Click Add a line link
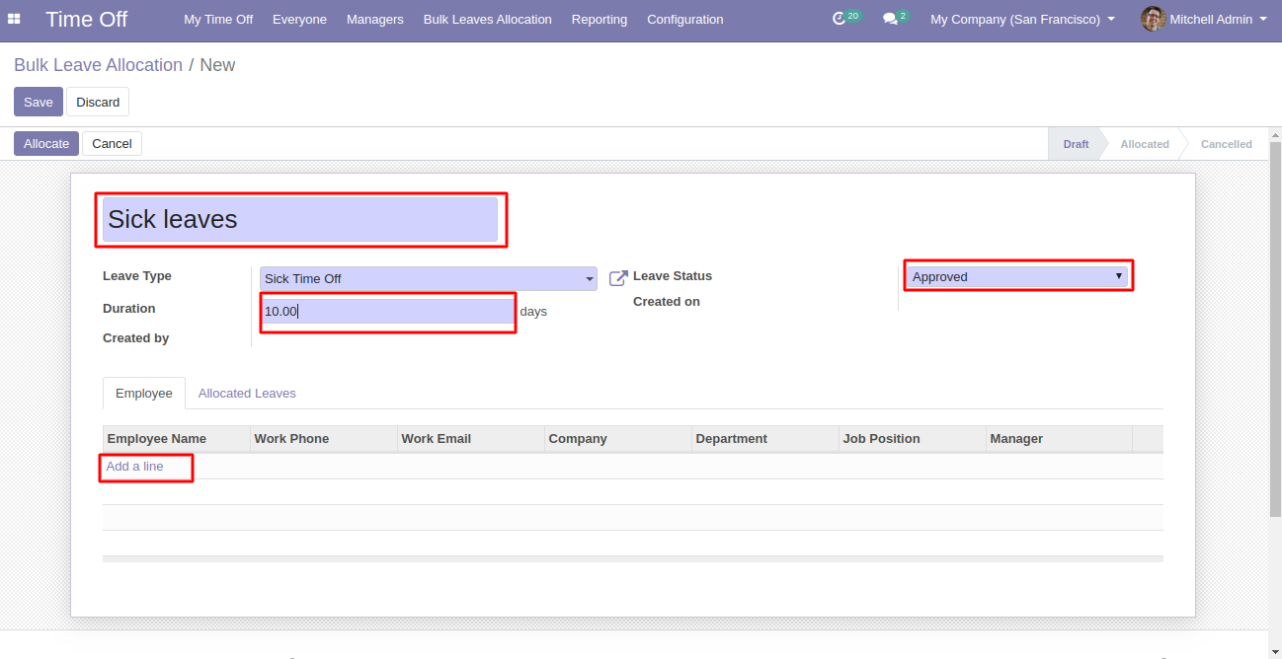 [x=135, y=466]
